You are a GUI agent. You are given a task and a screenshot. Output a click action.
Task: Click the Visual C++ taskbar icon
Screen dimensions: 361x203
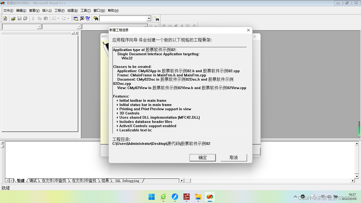click(210, 197)
